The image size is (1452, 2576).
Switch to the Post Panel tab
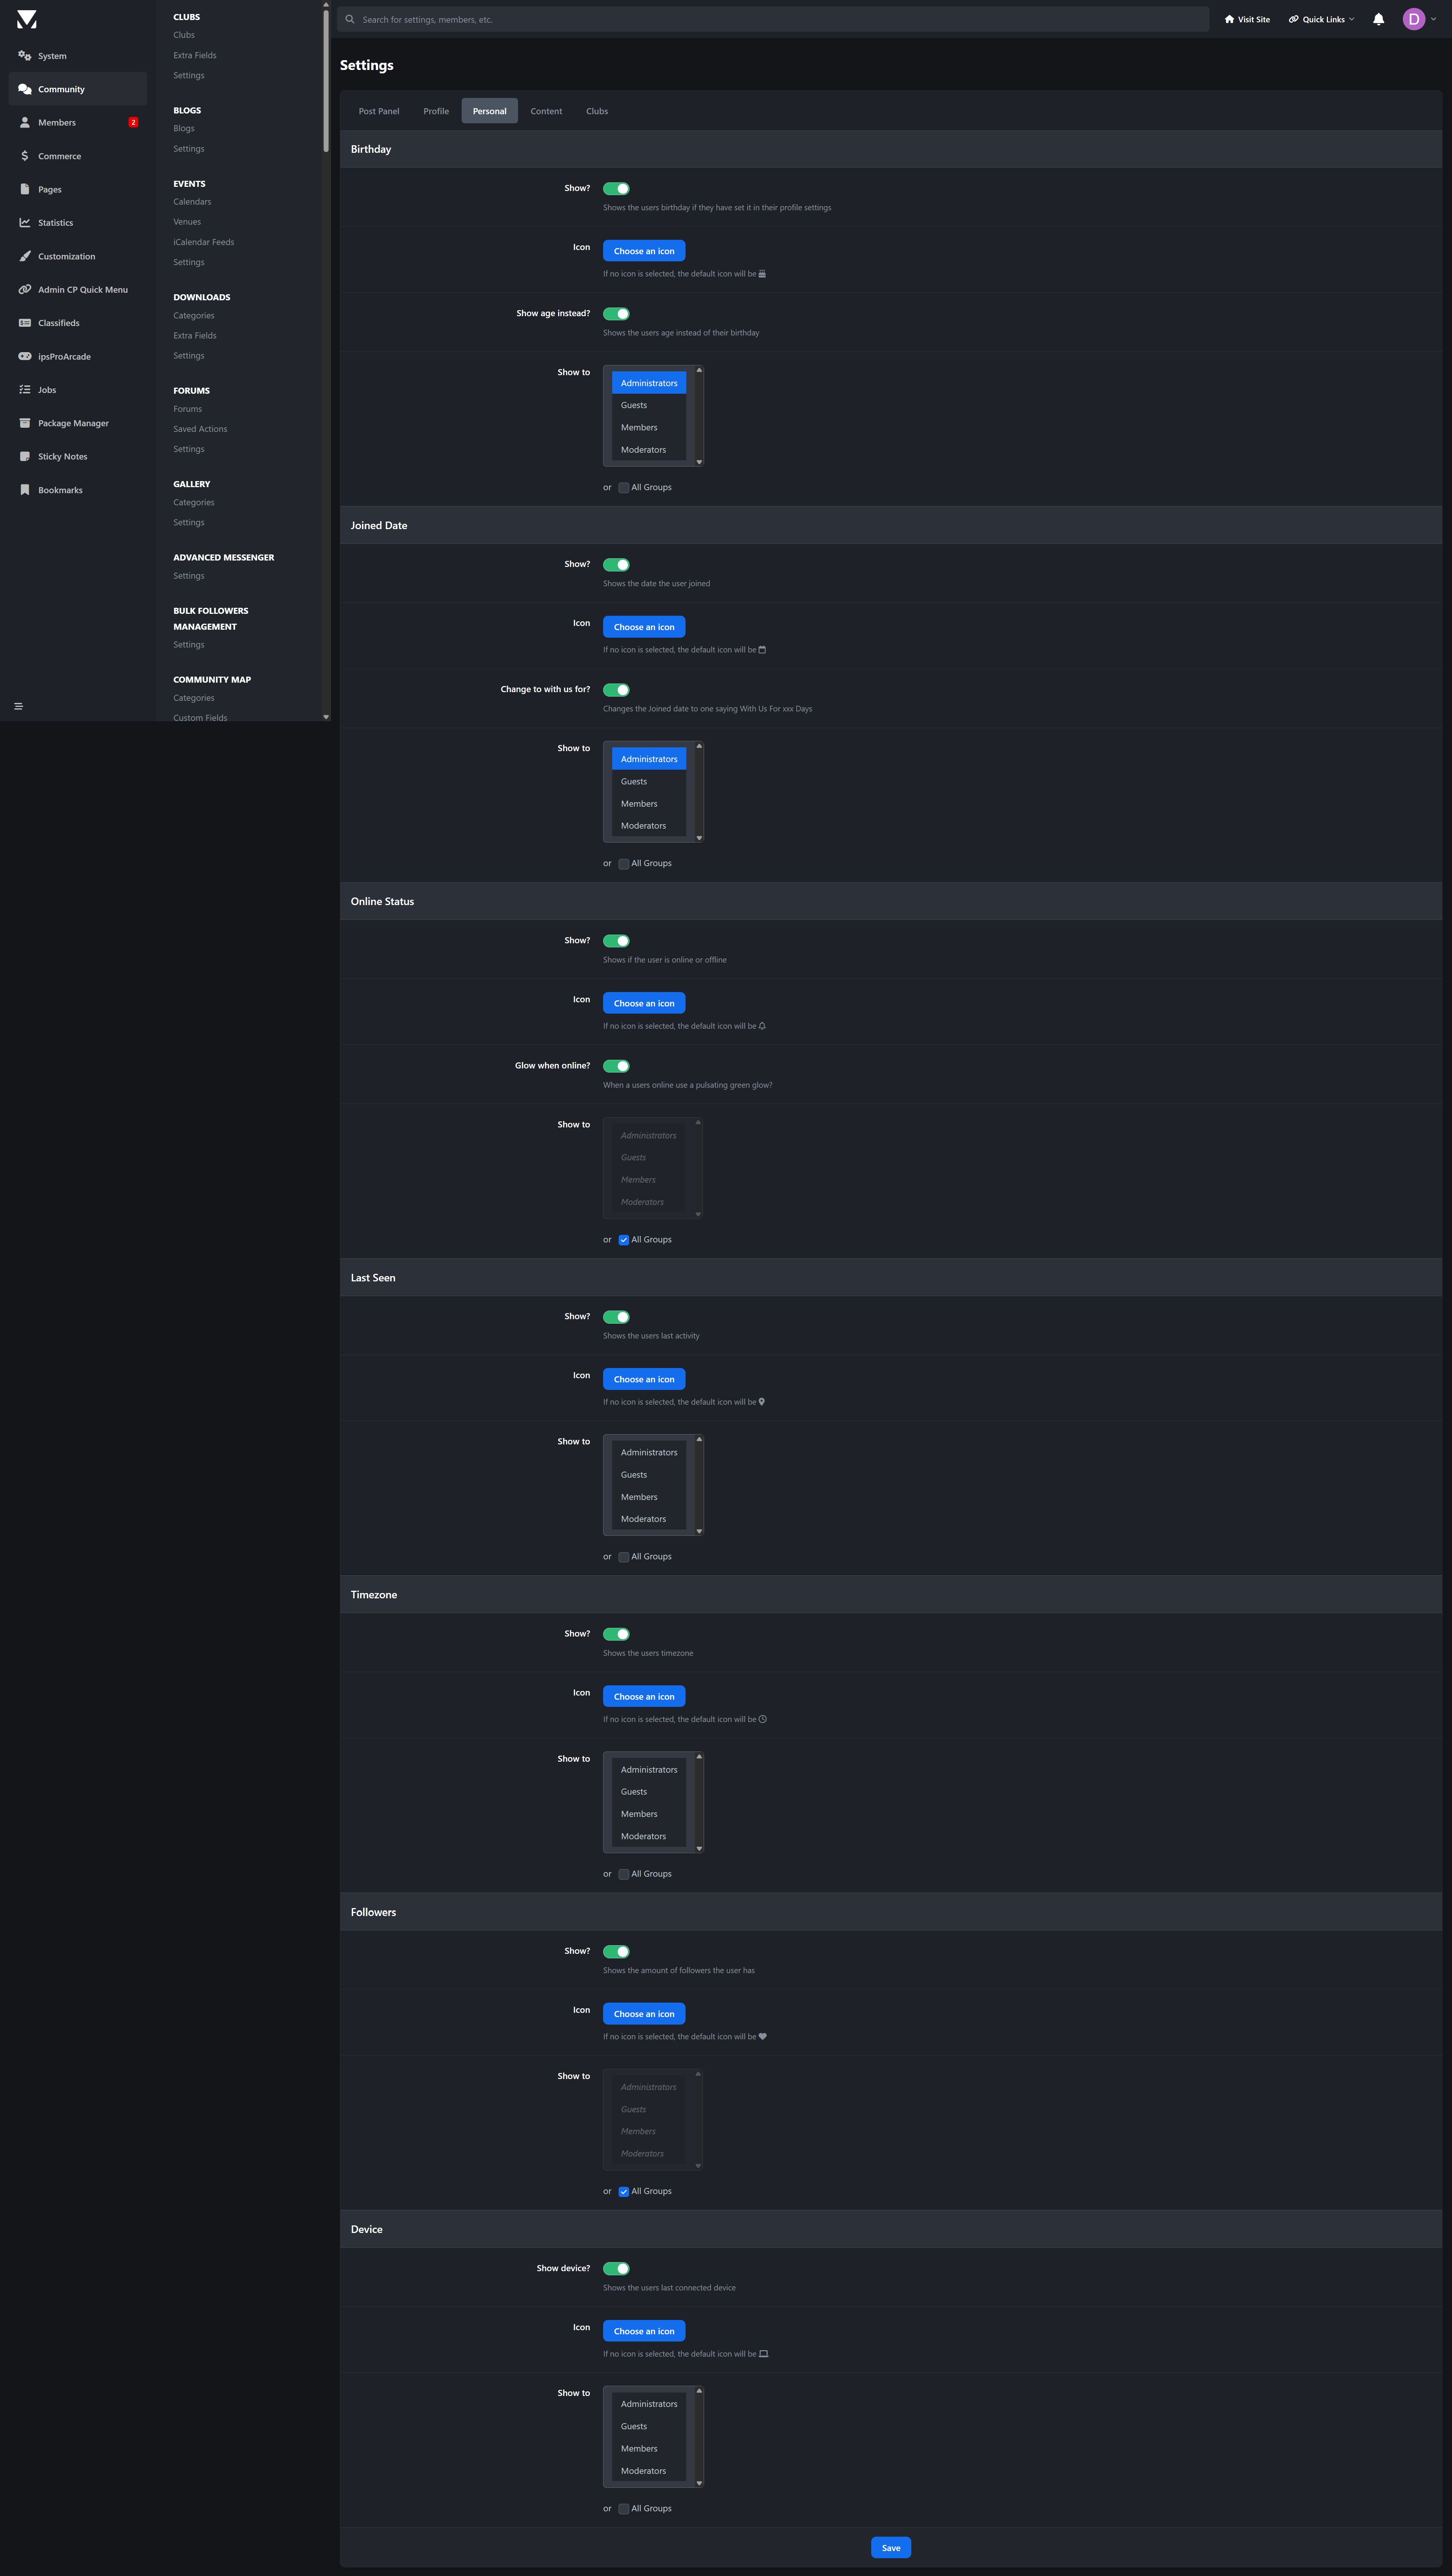pos(379,111)
